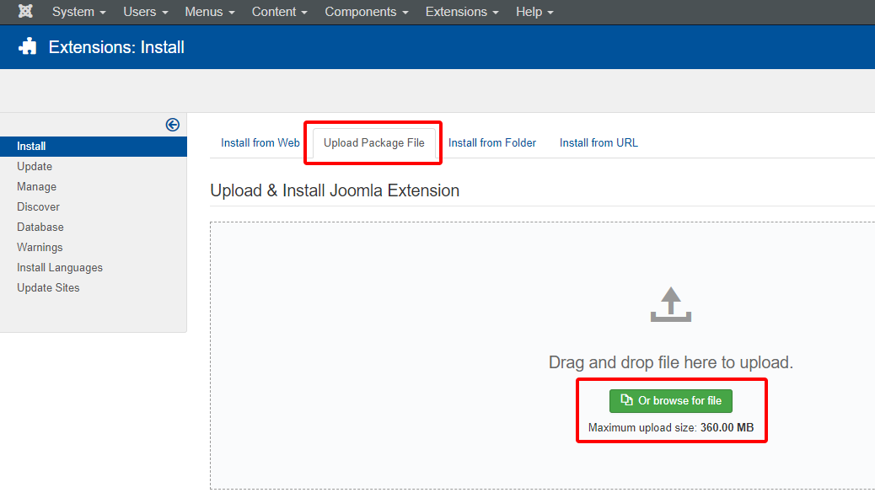This screenshot has width=875, height=498.
Task: Switch to Install from Web tab
Action: [260, 142]
